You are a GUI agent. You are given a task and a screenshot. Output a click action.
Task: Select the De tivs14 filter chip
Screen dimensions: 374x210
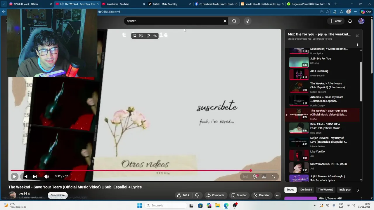306,190
